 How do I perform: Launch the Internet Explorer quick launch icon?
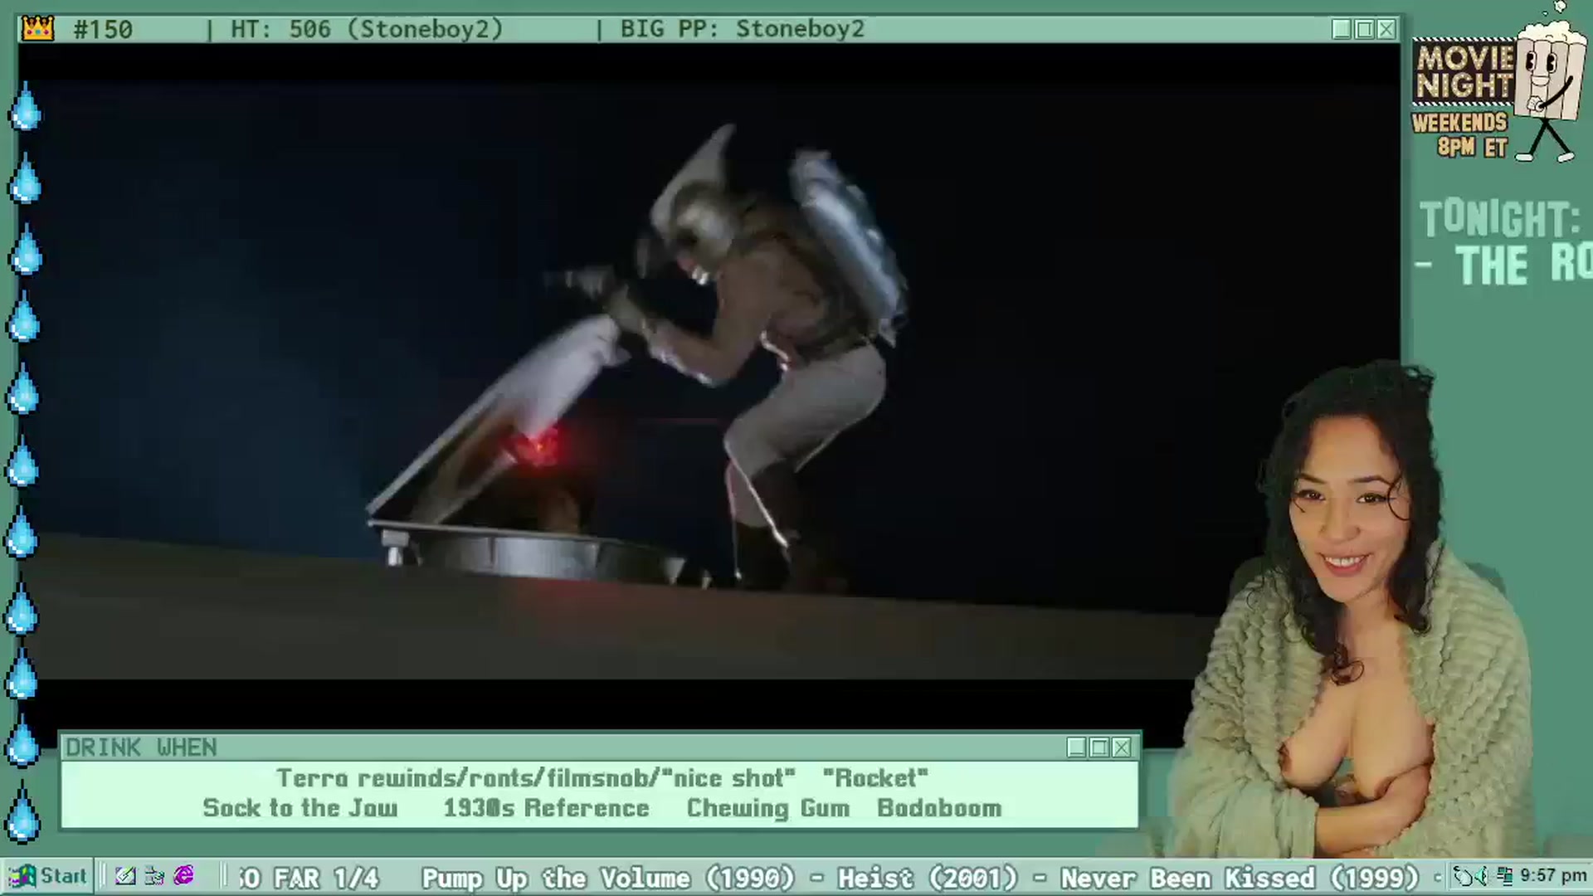(183, 876)
